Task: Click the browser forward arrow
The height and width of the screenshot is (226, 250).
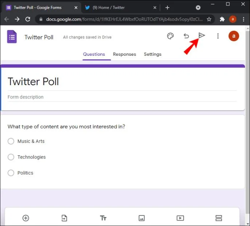Action: point(17,19)
